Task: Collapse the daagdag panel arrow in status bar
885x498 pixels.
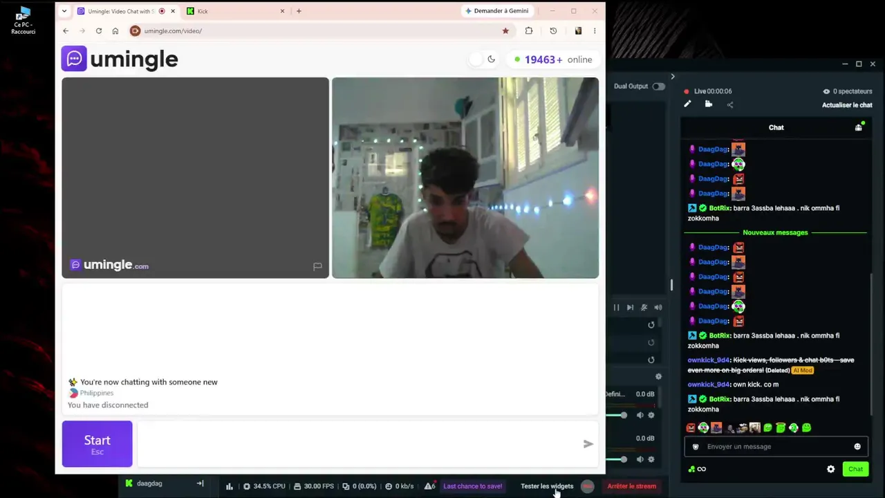Action: click(200, 483)
